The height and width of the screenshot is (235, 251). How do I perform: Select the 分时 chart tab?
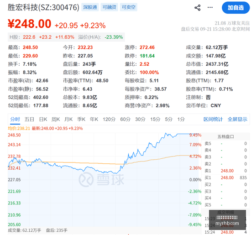tap(15, 119)
